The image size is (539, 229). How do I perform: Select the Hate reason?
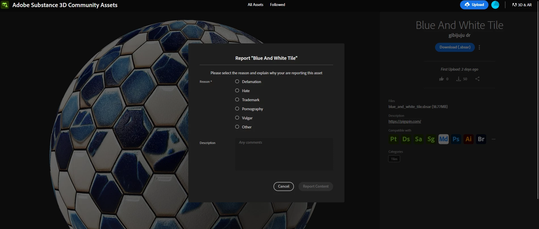tap(237, 90)
